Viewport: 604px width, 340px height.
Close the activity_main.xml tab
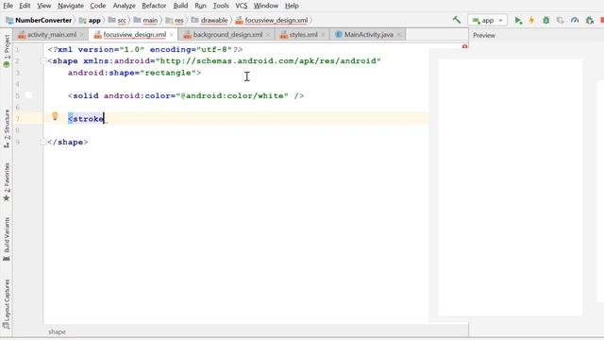tap(82, 35)
